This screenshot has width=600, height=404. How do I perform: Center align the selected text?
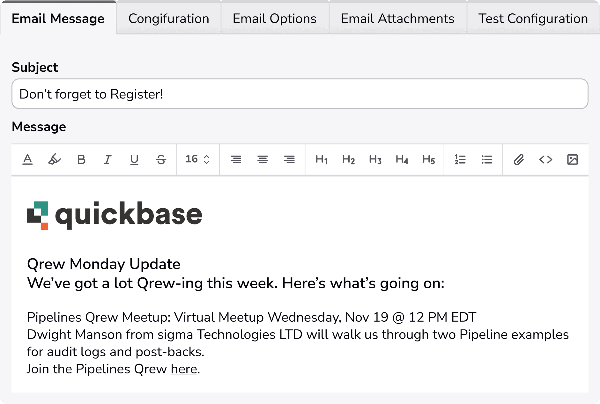[x=263, y=160]
